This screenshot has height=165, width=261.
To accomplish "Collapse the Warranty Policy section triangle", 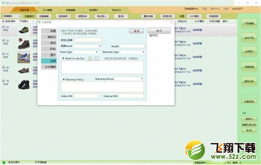I will click(x=64, y=79).
